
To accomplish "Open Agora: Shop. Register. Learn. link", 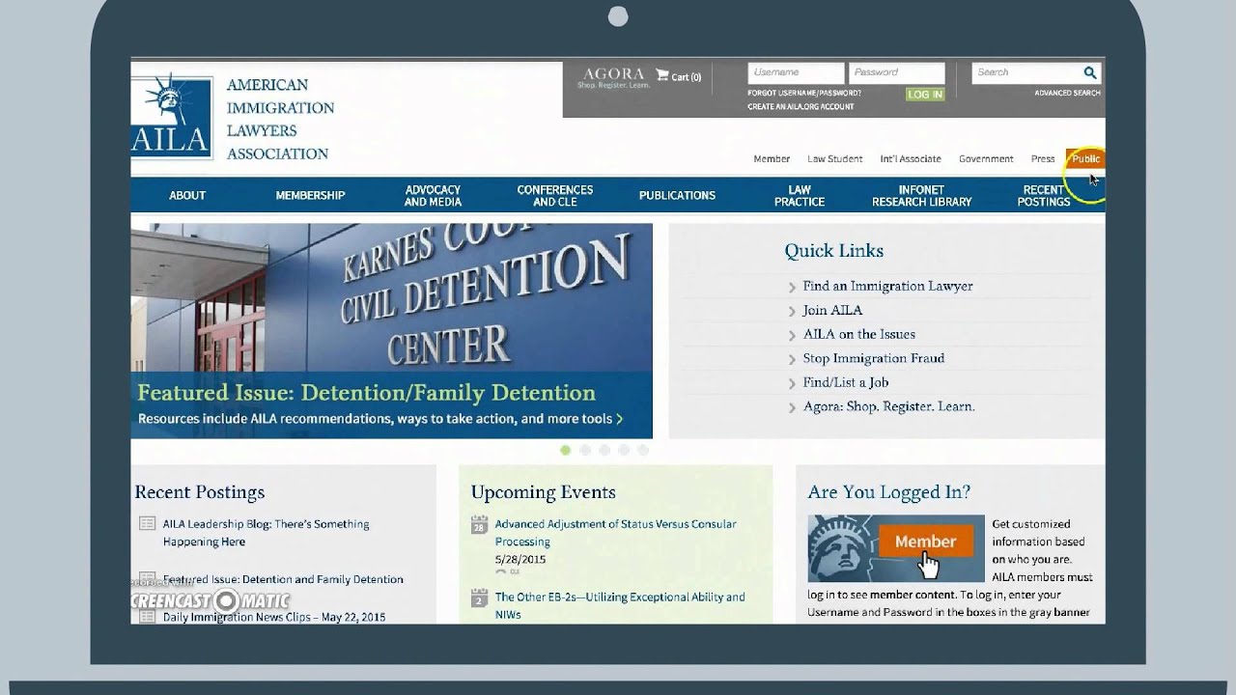I will pyautogui.click(x=888, y=407).
